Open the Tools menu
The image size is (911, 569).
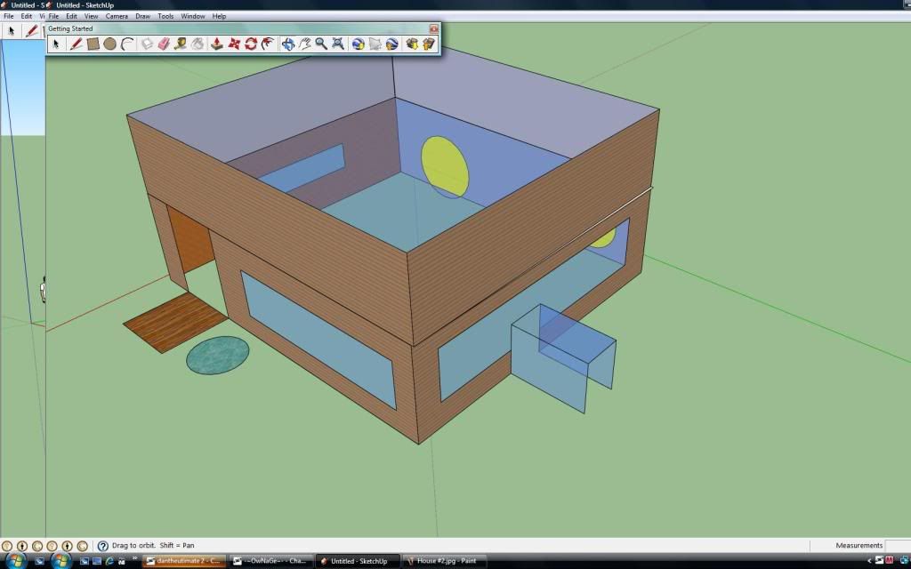pos(165,16)
